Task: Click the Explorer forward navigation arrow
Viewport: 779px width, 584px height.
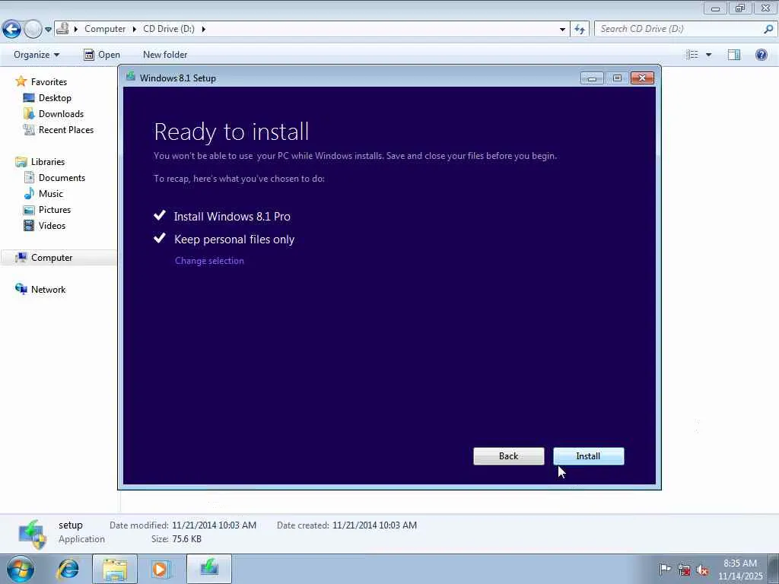Action: (x=33, y=30)
